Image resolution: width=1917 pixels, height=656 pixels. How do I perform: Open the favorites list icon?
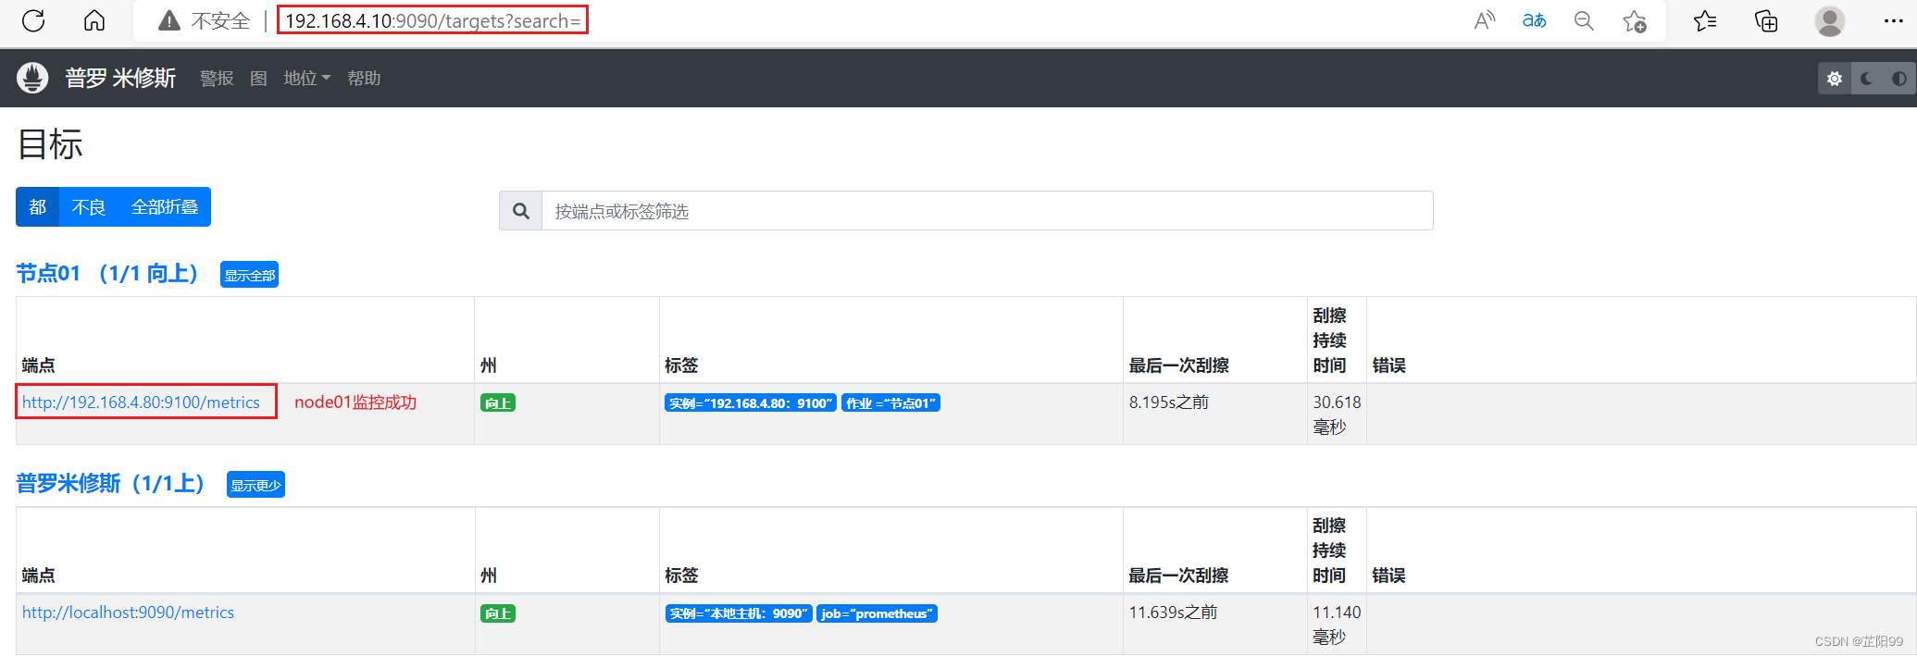tap(1705, 20)
